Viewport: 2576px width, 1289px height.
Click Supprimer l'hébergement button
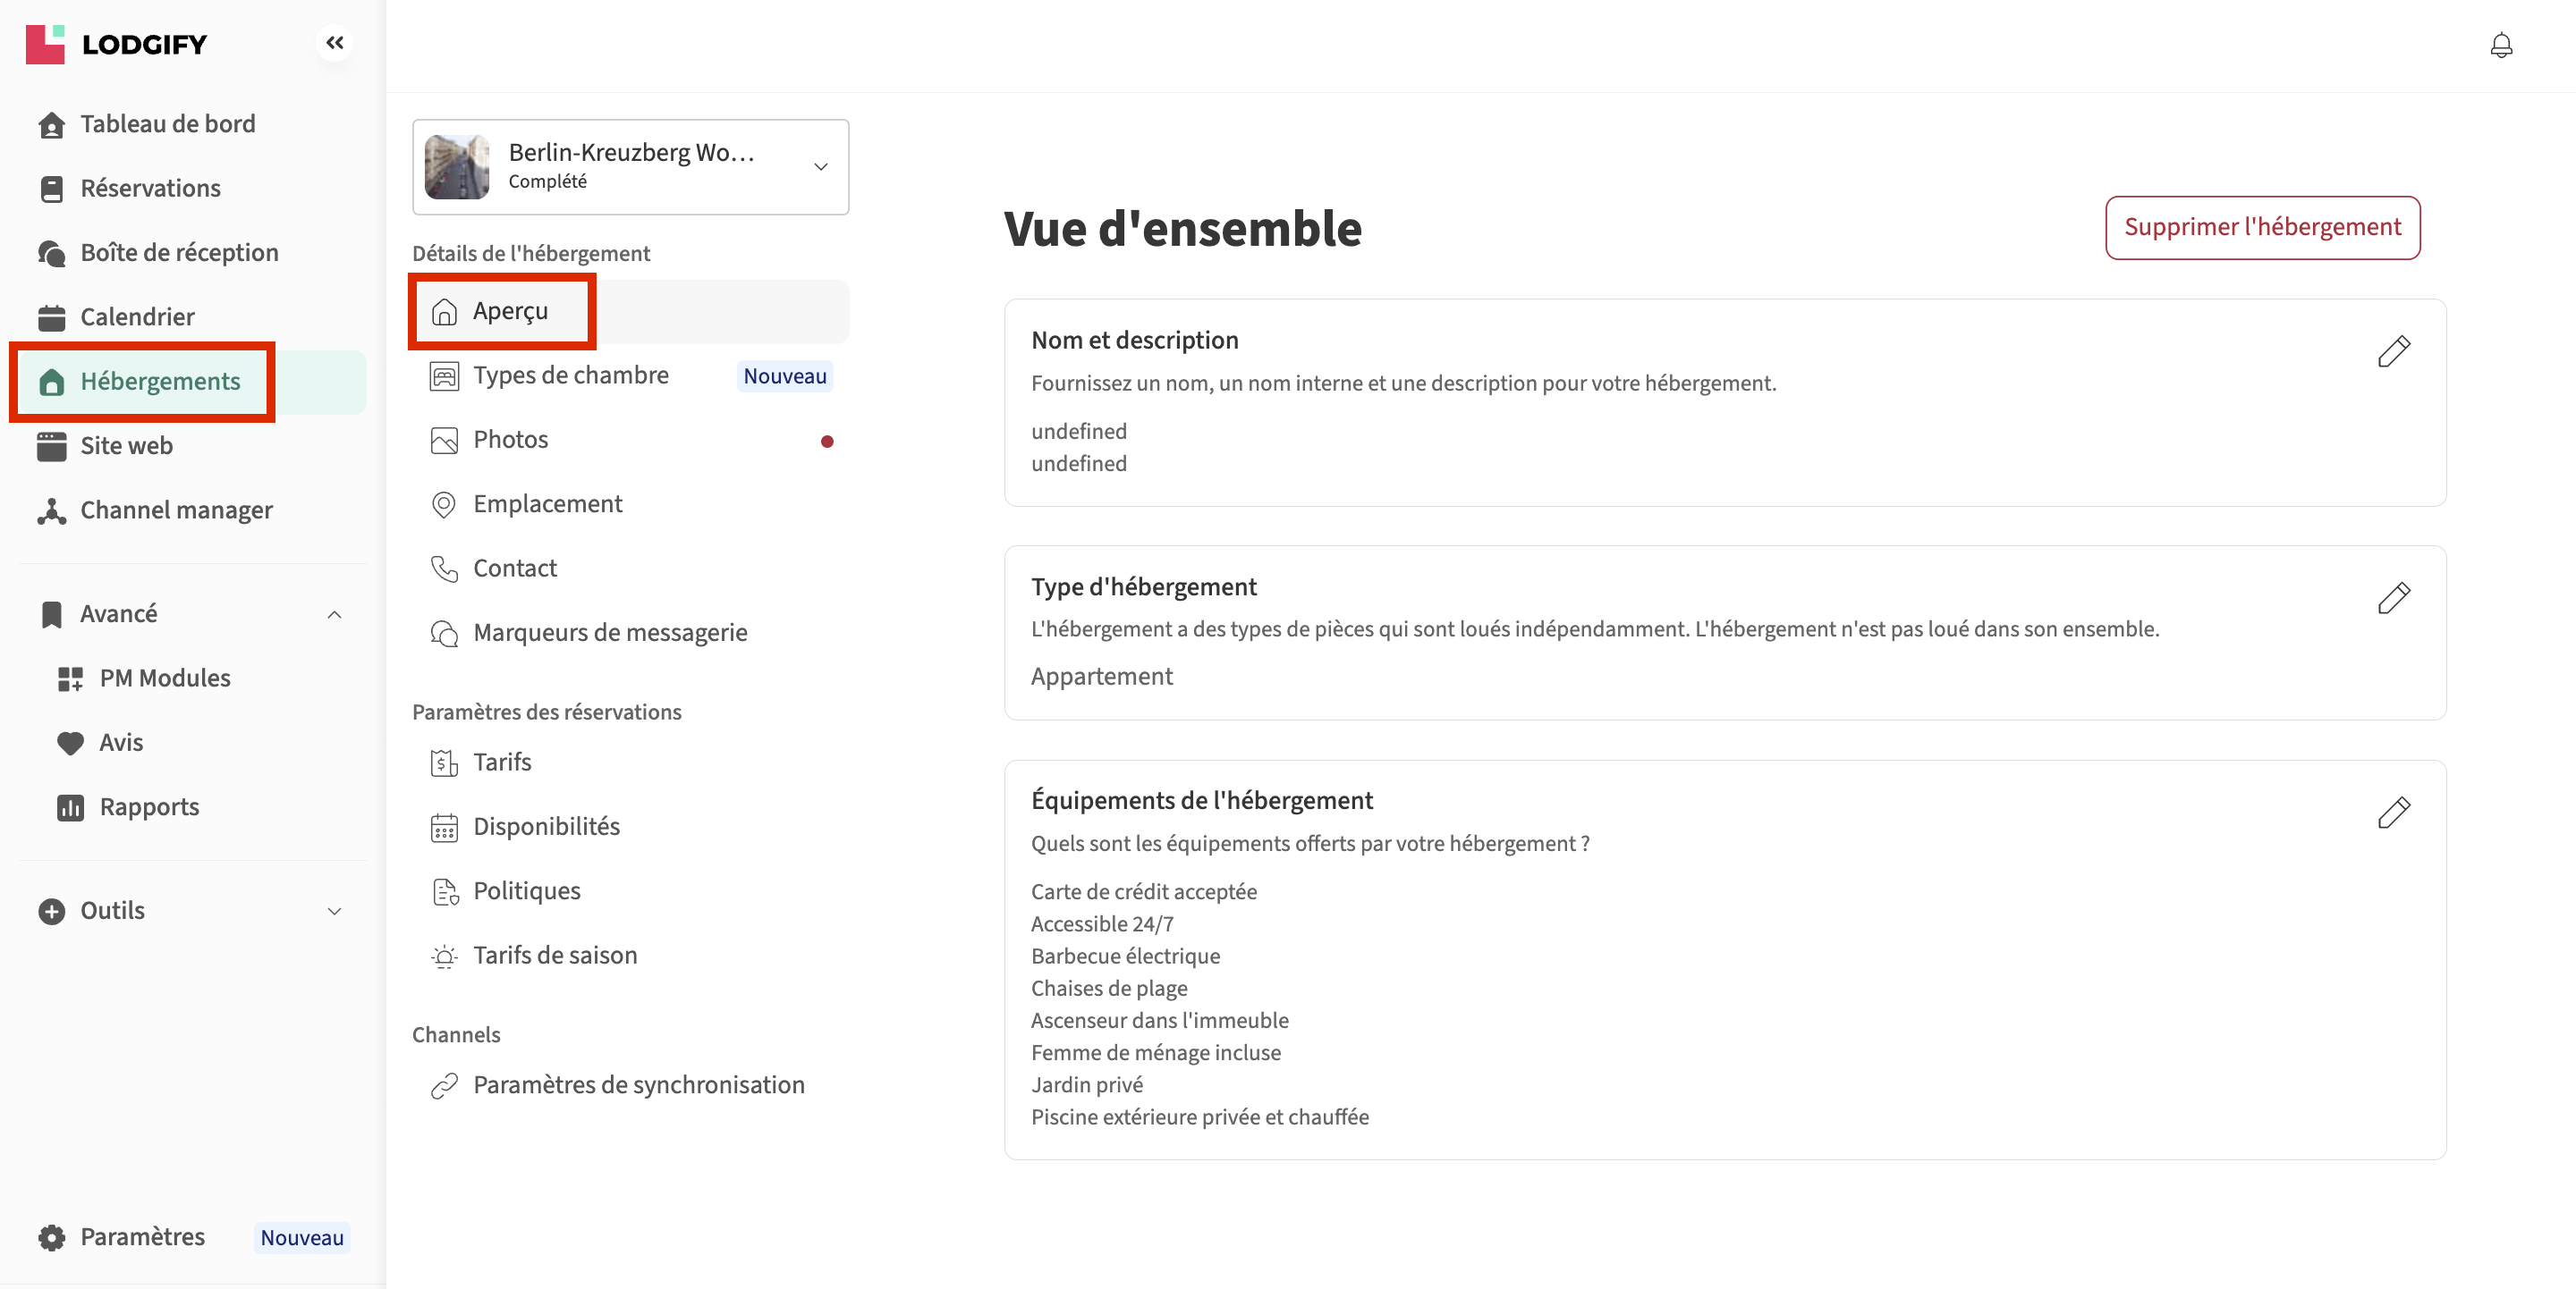point(2262,228)
